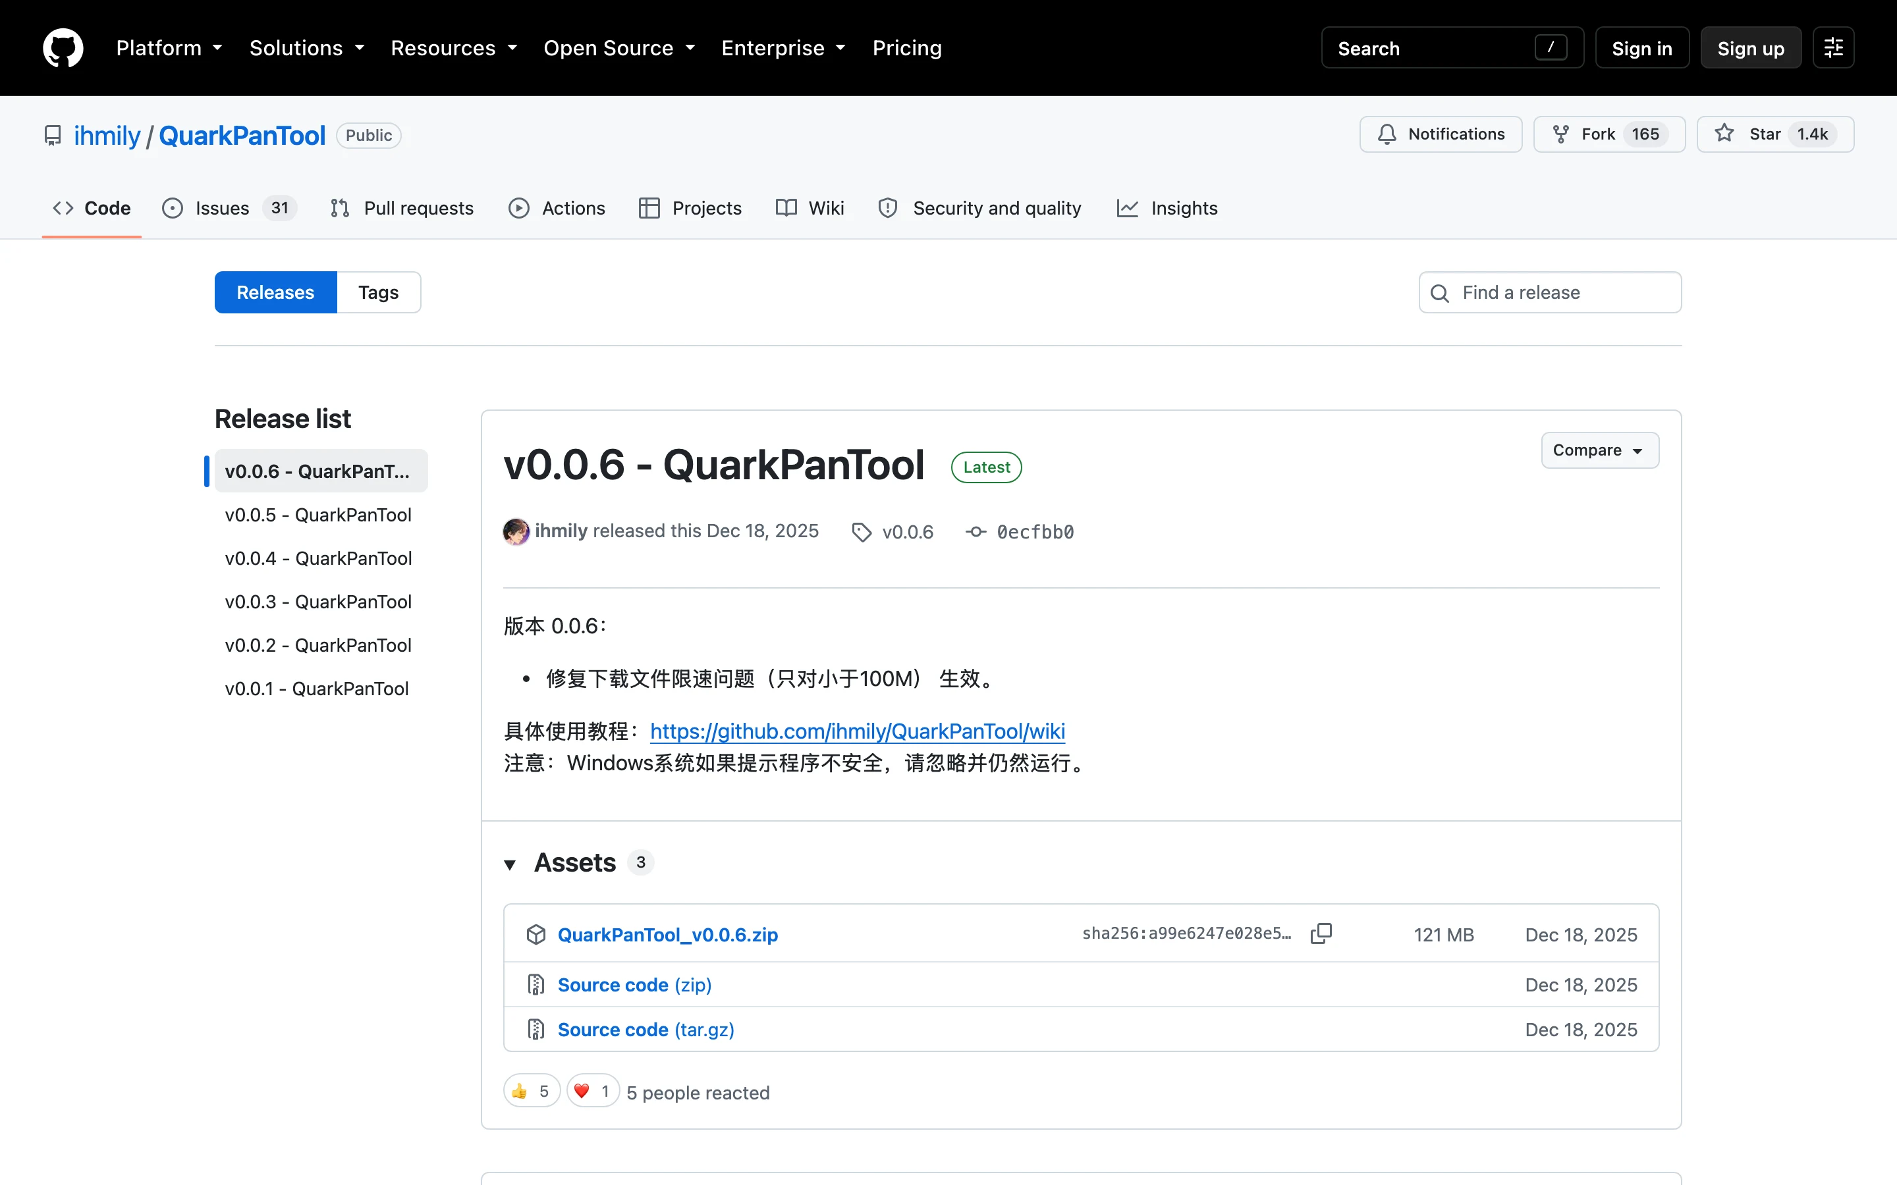Open the Issues tab
Screen dimensions: 1897x1185
(x=229, y=207)
